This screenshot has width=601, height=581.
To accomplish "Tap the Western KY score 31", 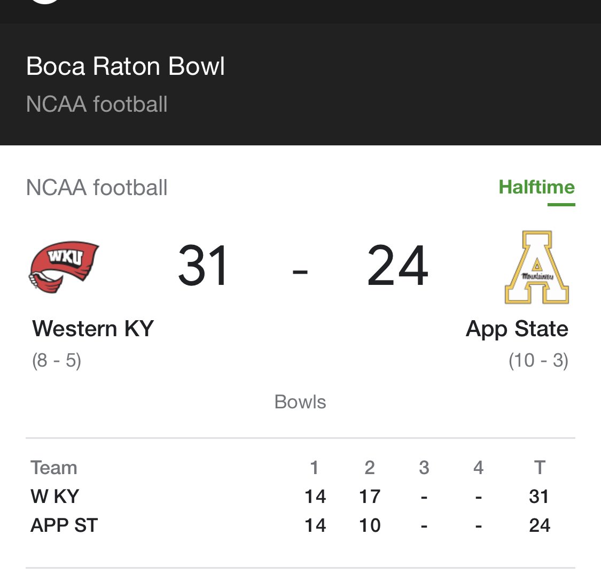I will (x=203, y=266).
